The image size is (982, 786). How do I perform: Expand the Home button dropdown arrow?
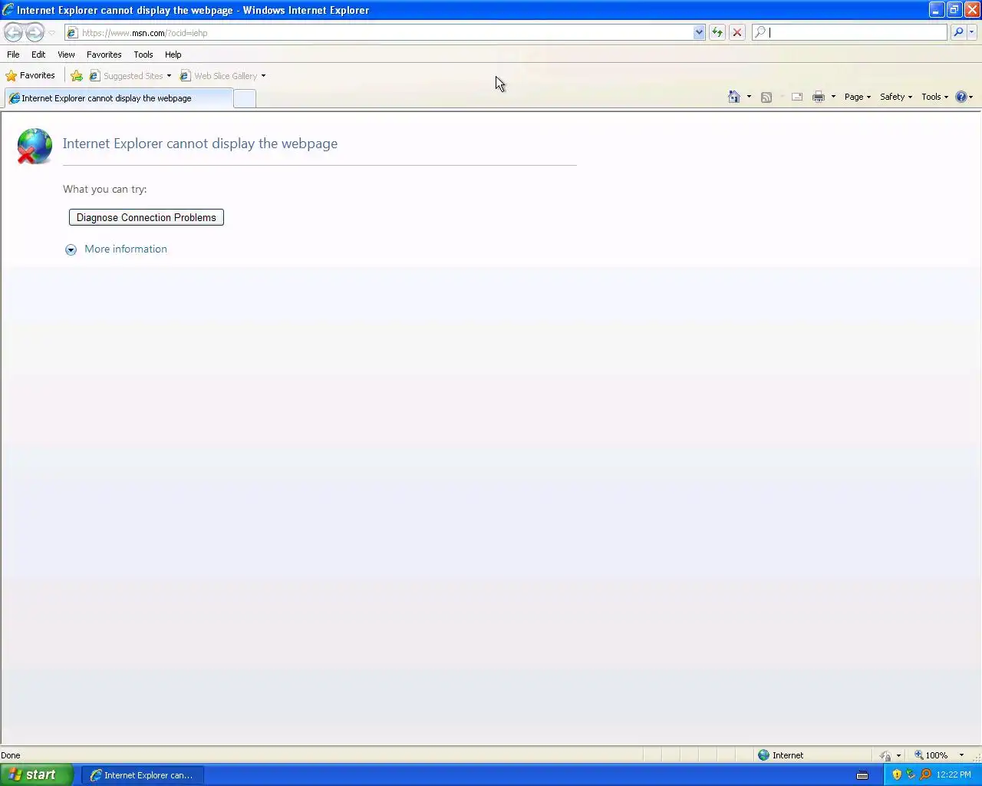pyautogui.click(x=749, y=97)
